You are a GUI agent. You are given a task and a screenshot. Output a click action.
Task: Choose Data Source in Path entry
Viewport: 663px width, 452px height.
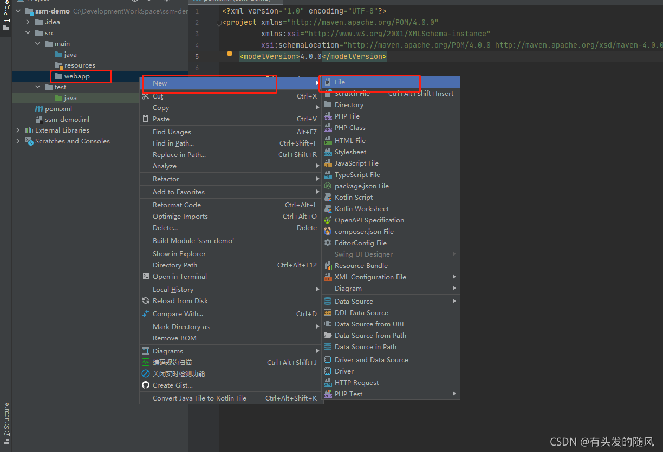pos(391,347)
